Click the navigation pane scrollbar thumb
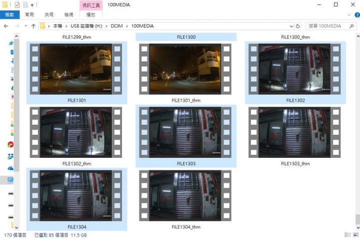The image size is (360, 239). [x=16, y=105]
